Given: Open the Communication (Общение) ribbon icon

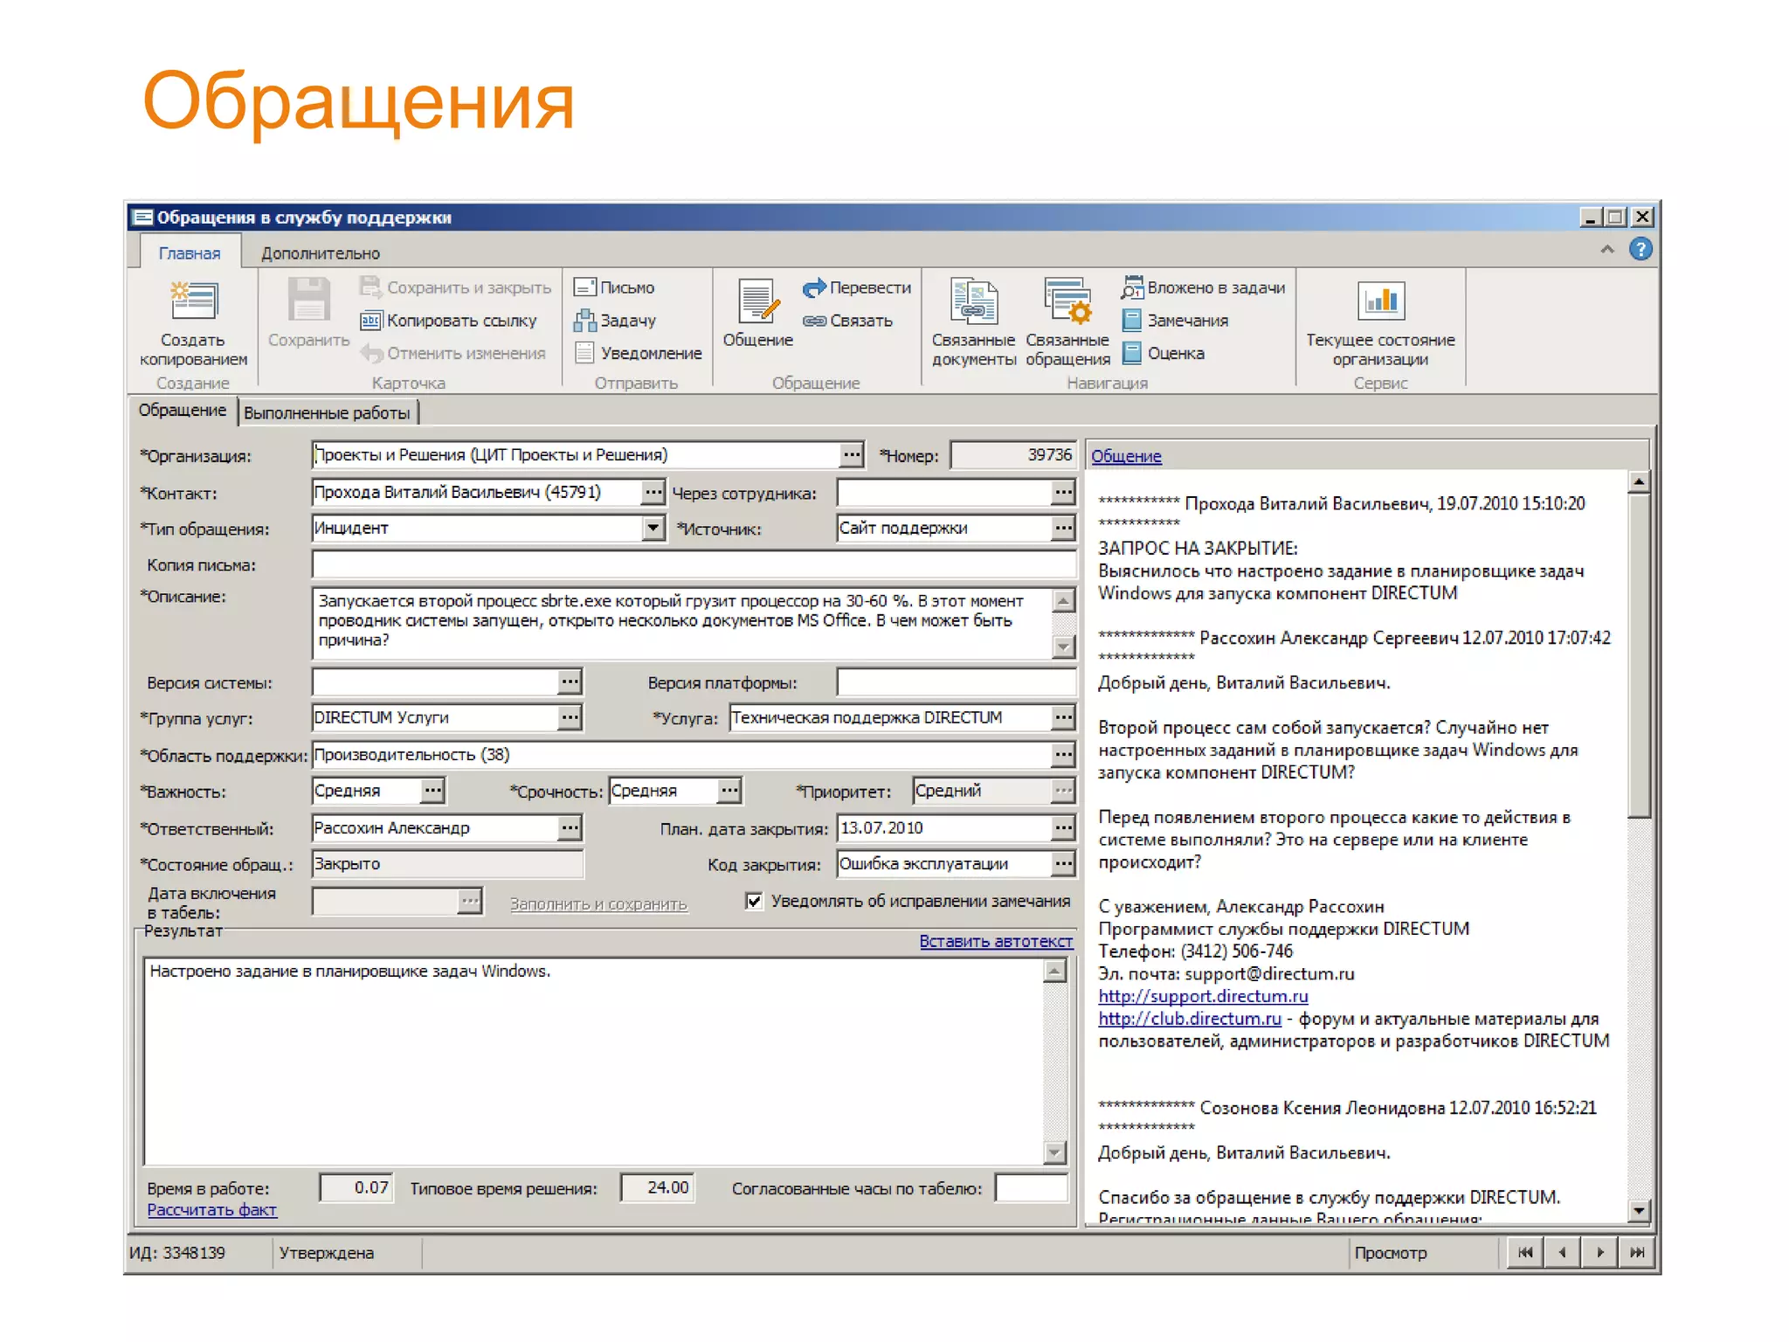Looking at the screenshot, I should tap(757, 303).
